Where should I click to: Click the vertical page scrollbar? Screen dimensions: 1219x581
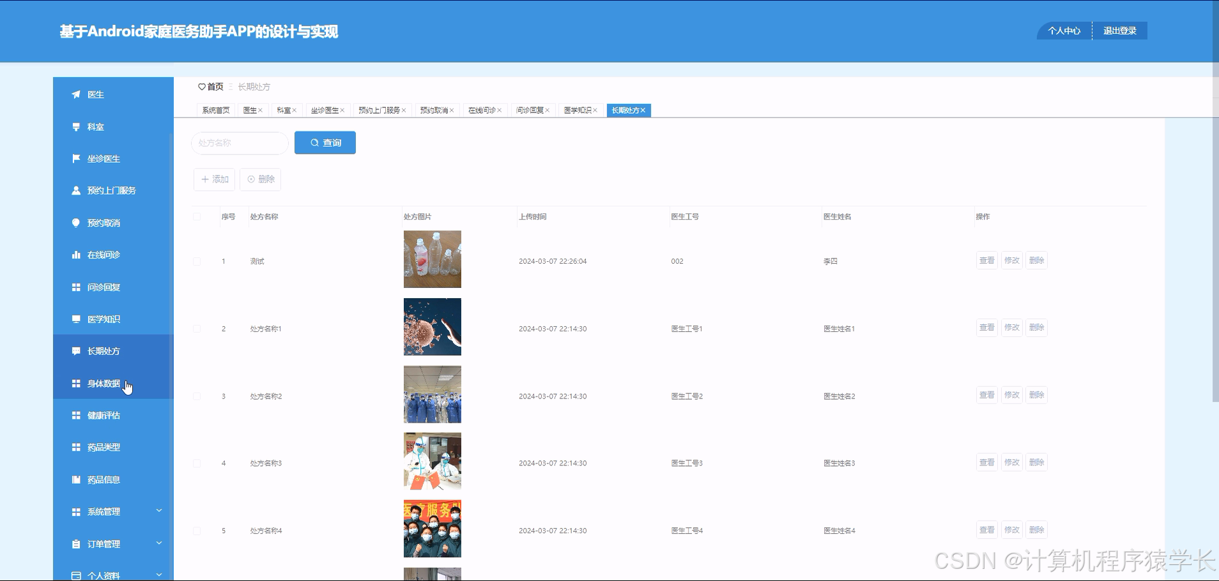point(1215,201)
